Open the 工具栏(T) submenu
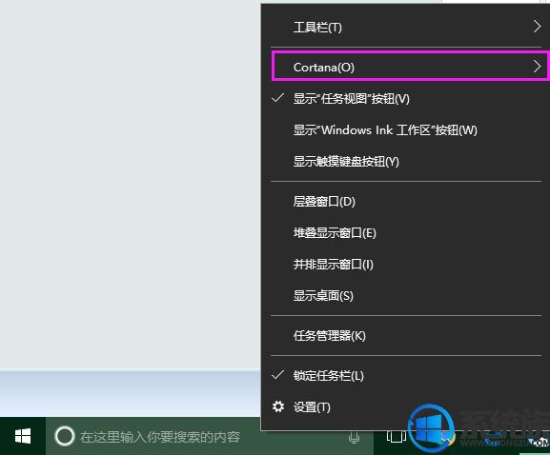This screenshot has width=550, height=455. pyautogui.click(x=406, y=27)
